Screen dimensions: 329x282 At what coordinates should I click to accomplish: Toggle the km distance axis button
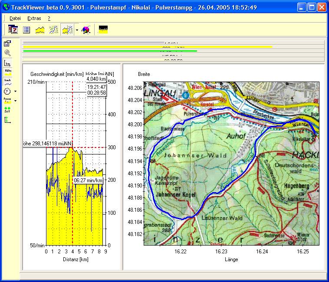tap(7, 63)
